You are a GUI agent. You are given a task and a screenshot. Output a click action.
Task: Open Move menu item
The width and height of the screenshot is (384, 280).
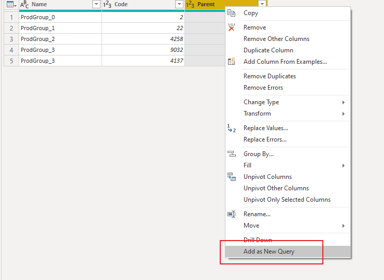(x=288, y=226)
